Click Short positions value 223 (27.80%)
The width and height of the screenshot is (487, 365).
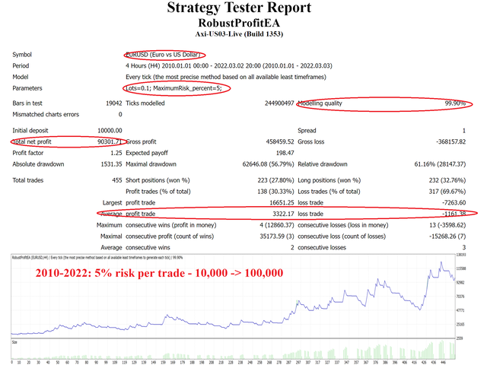pos(275,180)
